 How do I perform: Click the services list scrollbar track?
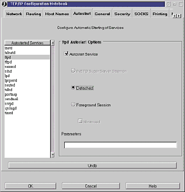click(53, 99)
